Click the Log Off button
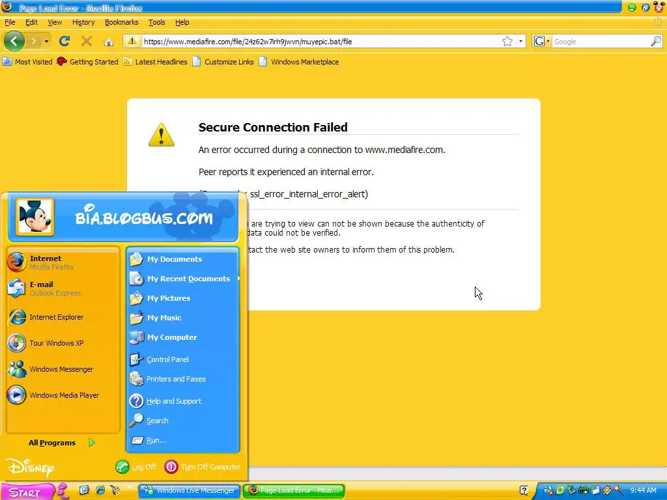The width and height of the screenshot is (667, 500). 136,467
